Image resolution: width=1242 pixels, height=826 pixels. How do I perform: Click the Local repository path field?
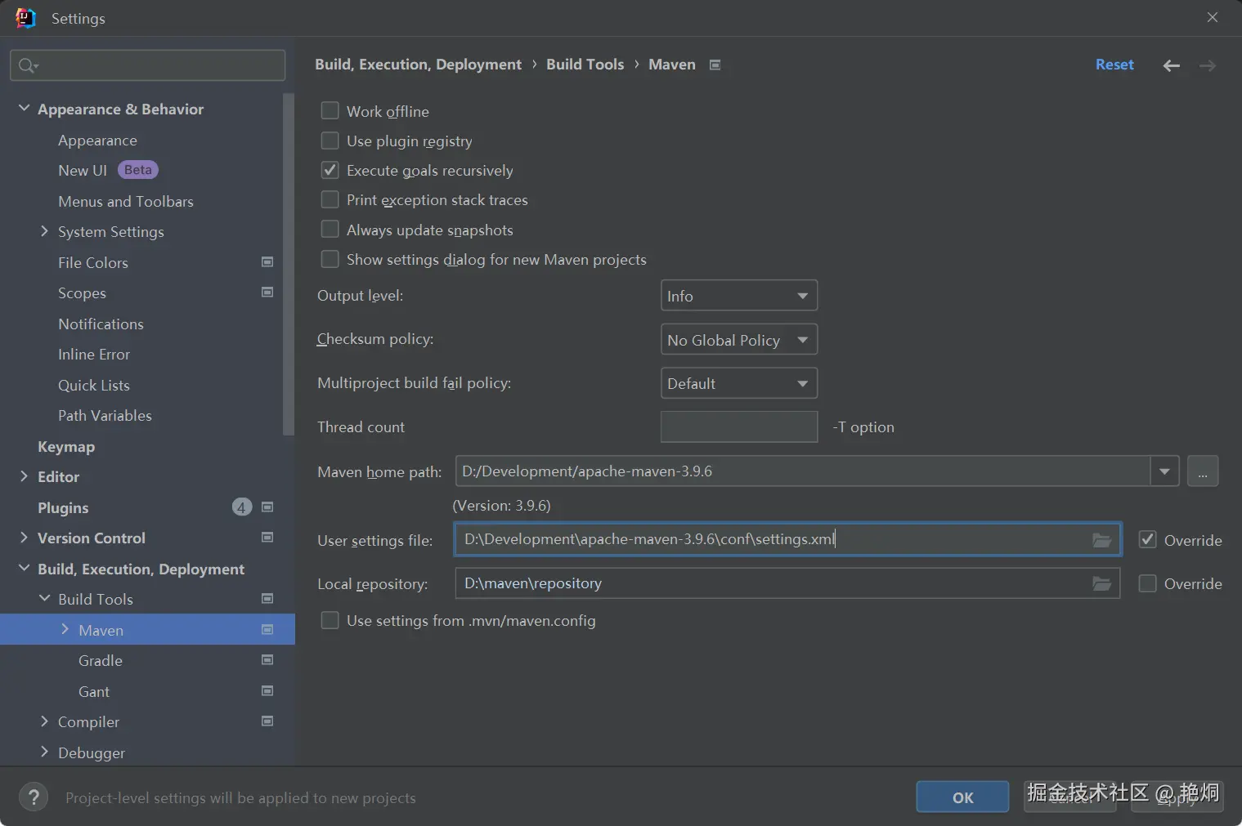point(787,583)
